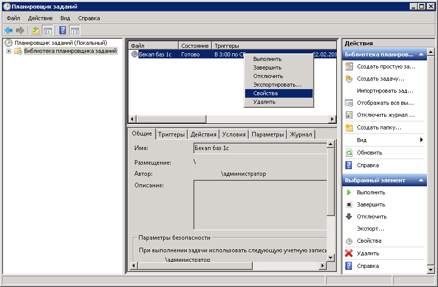Choose Удалить in the context menu
This screenshot has width=438, height=287.
click(279, 102)
